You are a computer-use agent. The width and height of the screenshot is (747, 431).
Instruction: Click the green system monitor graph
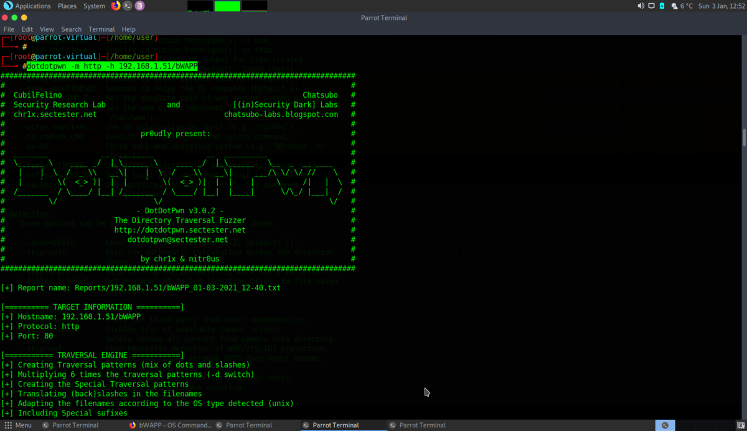pos(227,6)
